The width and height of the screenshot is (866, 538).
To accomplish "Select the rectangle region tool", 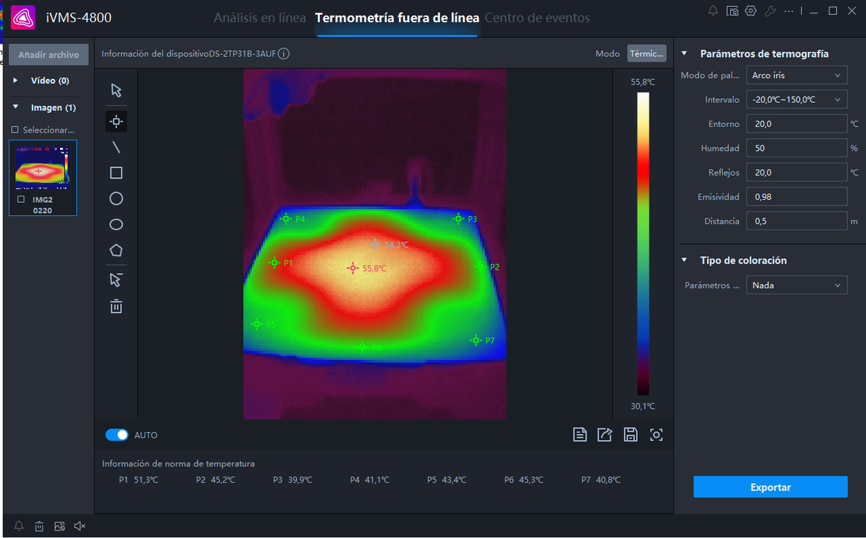I will pos(116,173).
